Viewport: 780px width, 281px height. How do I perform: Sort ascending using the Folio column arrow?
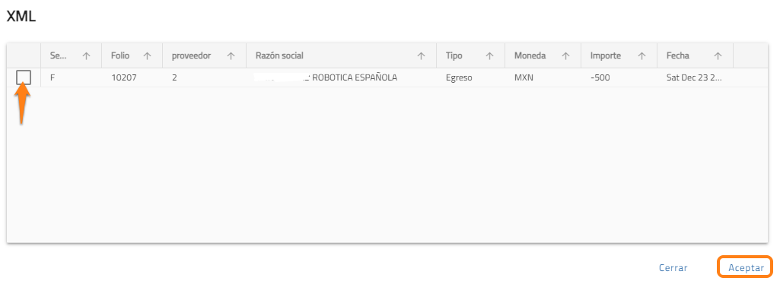click(147, 56)
